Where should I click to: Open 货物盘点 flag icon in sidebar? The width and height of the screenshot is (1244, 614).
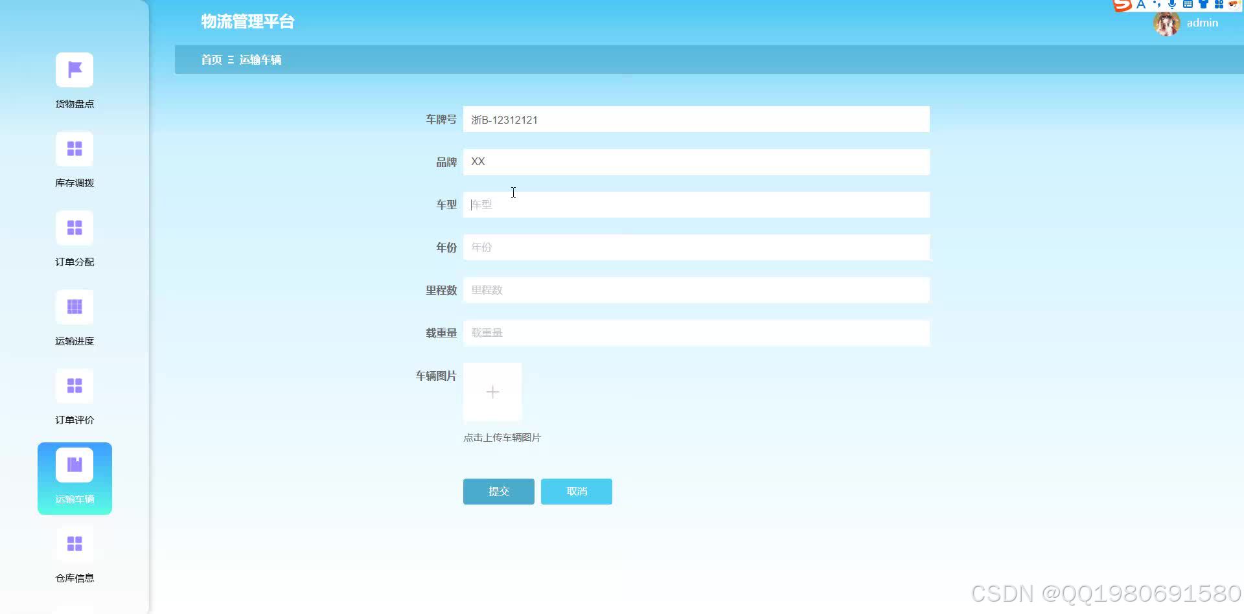tap(75, 69)
